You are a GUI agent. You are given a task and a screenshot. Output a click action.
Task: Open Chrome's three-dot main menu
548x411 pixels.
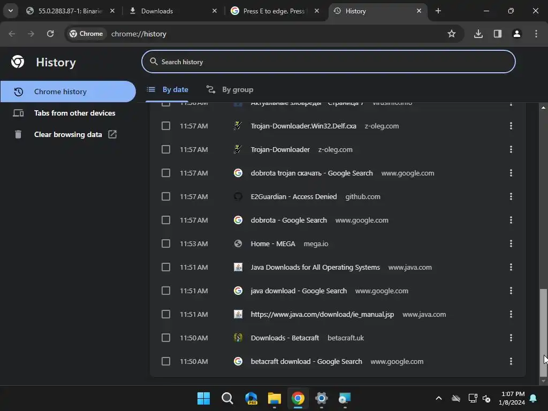[x=536, y=34]
